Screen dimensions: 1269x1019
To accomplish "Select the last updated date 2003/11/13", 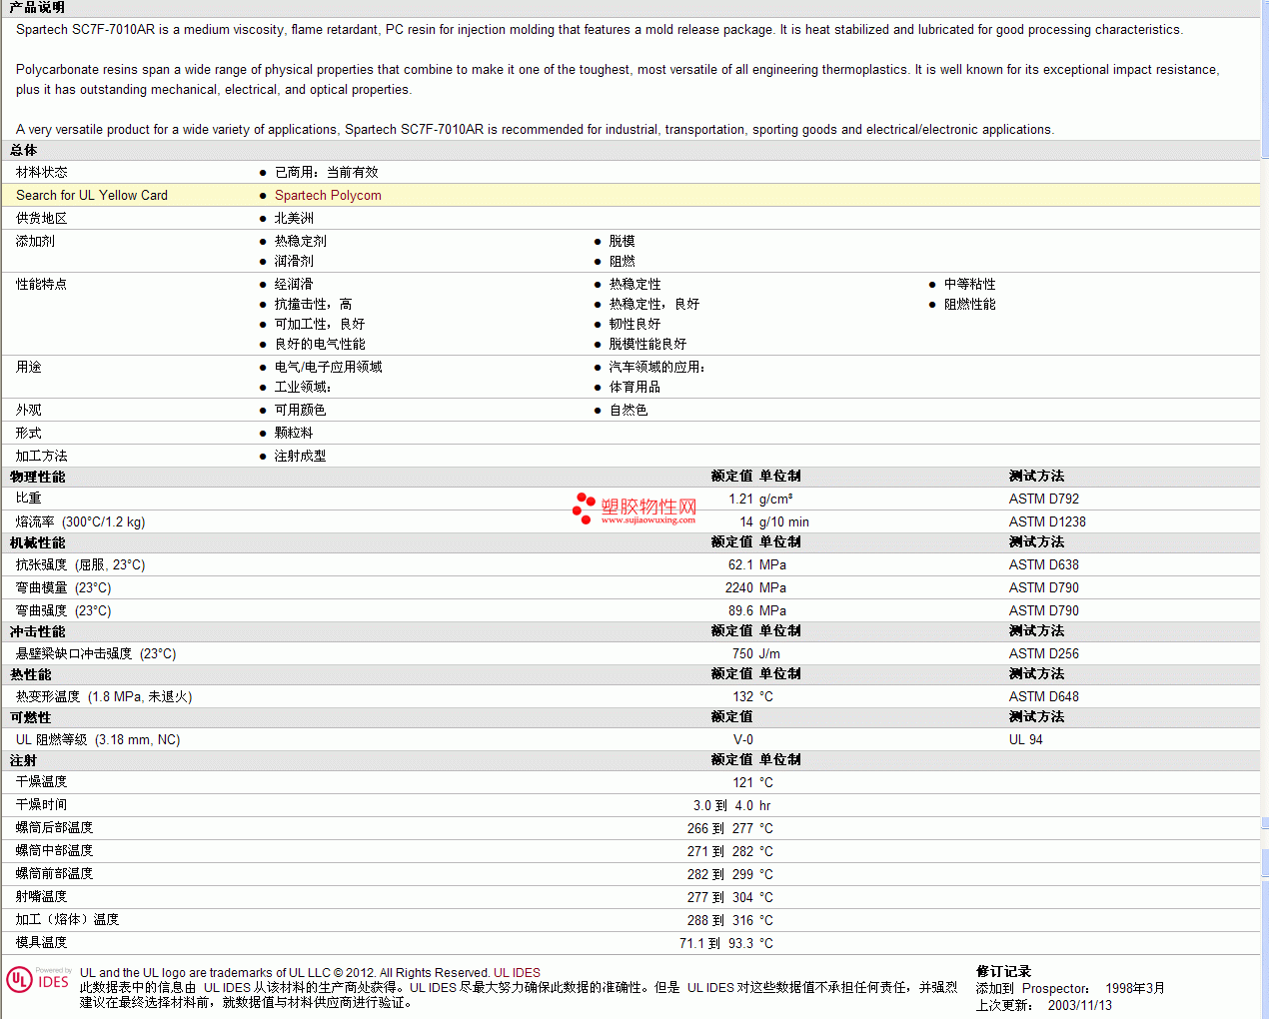I will click(1079, 1005).
